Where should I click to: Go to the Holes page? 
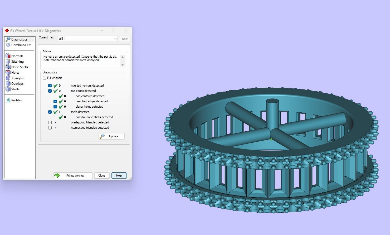15,73
